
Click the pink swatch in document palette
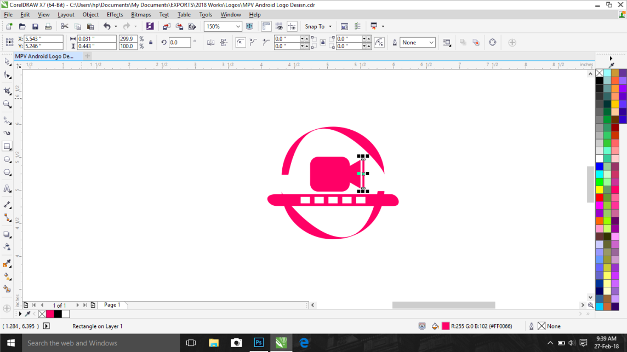pos(50,314)
